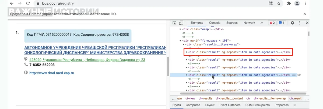The image size is (323, 109).
Task: Click the div.results breadcrumb
Action: 206,98
